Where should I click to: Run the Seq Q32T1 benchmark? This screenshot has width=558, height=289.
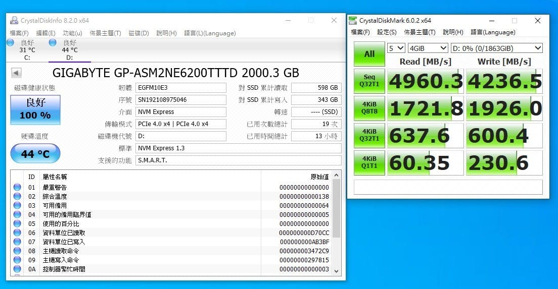pos(369,81)
